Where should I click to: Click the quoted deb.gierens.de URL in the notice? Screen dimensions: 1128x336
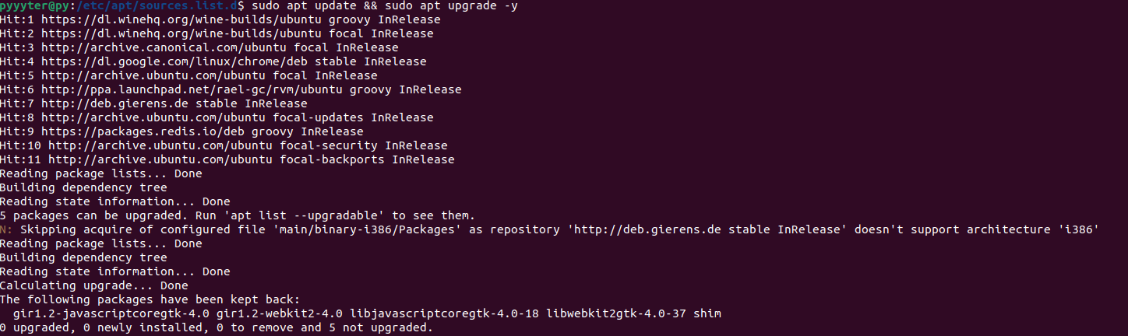tap(651, 229)
